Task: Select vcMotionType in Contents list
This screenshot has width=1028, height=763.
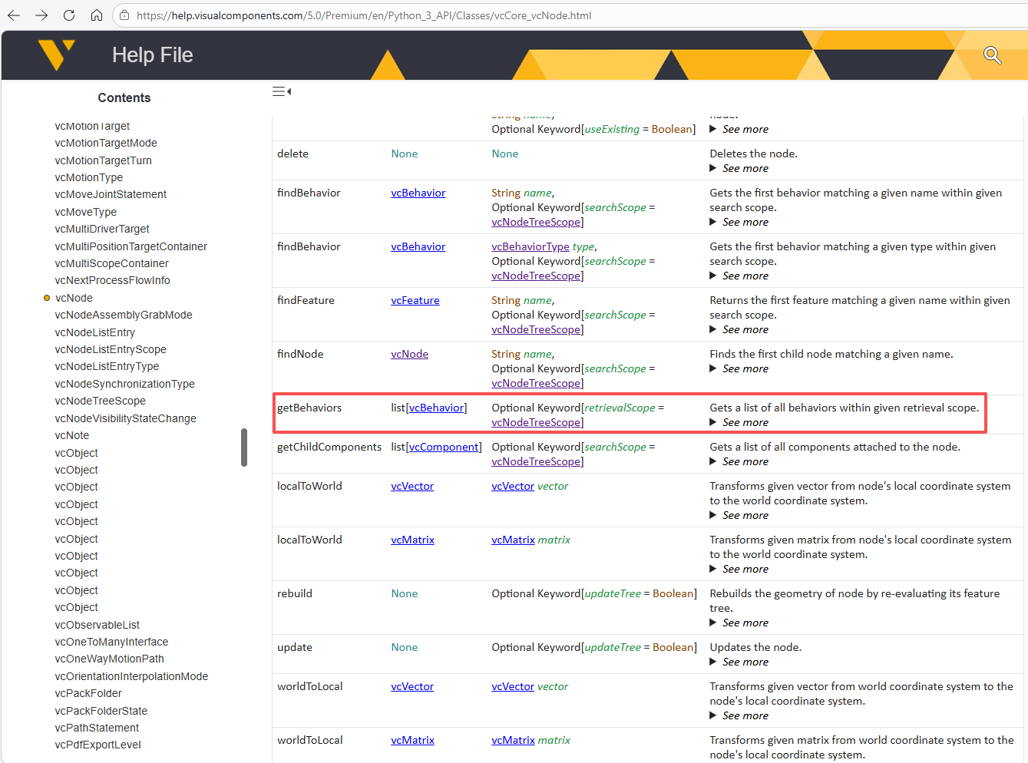Action: tap(88, 177)
